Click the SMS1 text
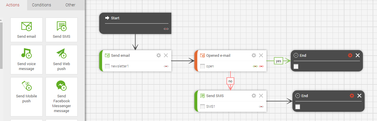The width and height of the screenshot is (377, 121). (211, 107)
